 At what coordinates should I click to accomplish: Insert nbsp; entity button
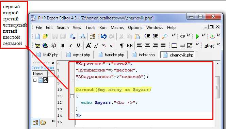[209, 46]
